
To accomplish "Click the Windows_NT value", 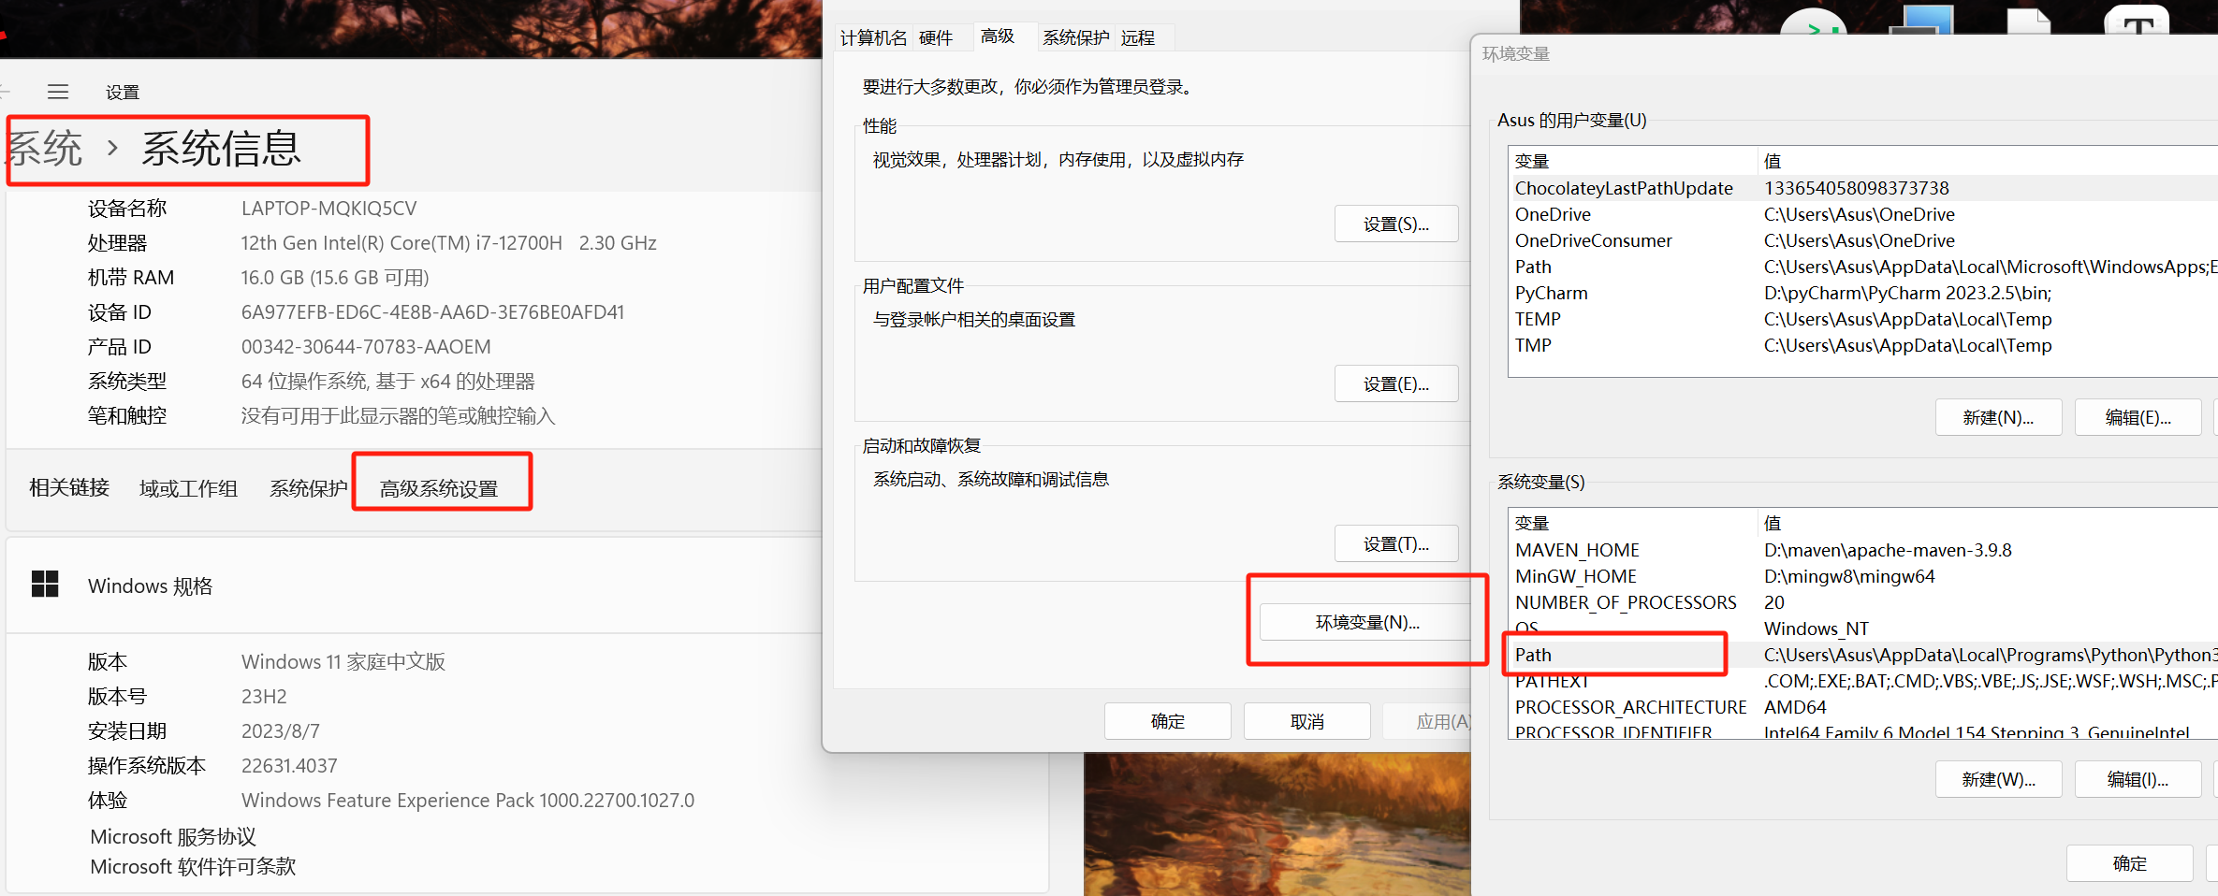I will [x=1816, y=629].
